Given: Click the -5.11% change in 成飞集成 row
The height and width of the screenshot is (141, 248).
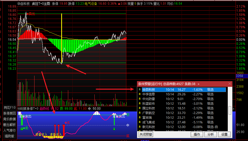Looking at the screenshot, I should click(x=197, y=122).
